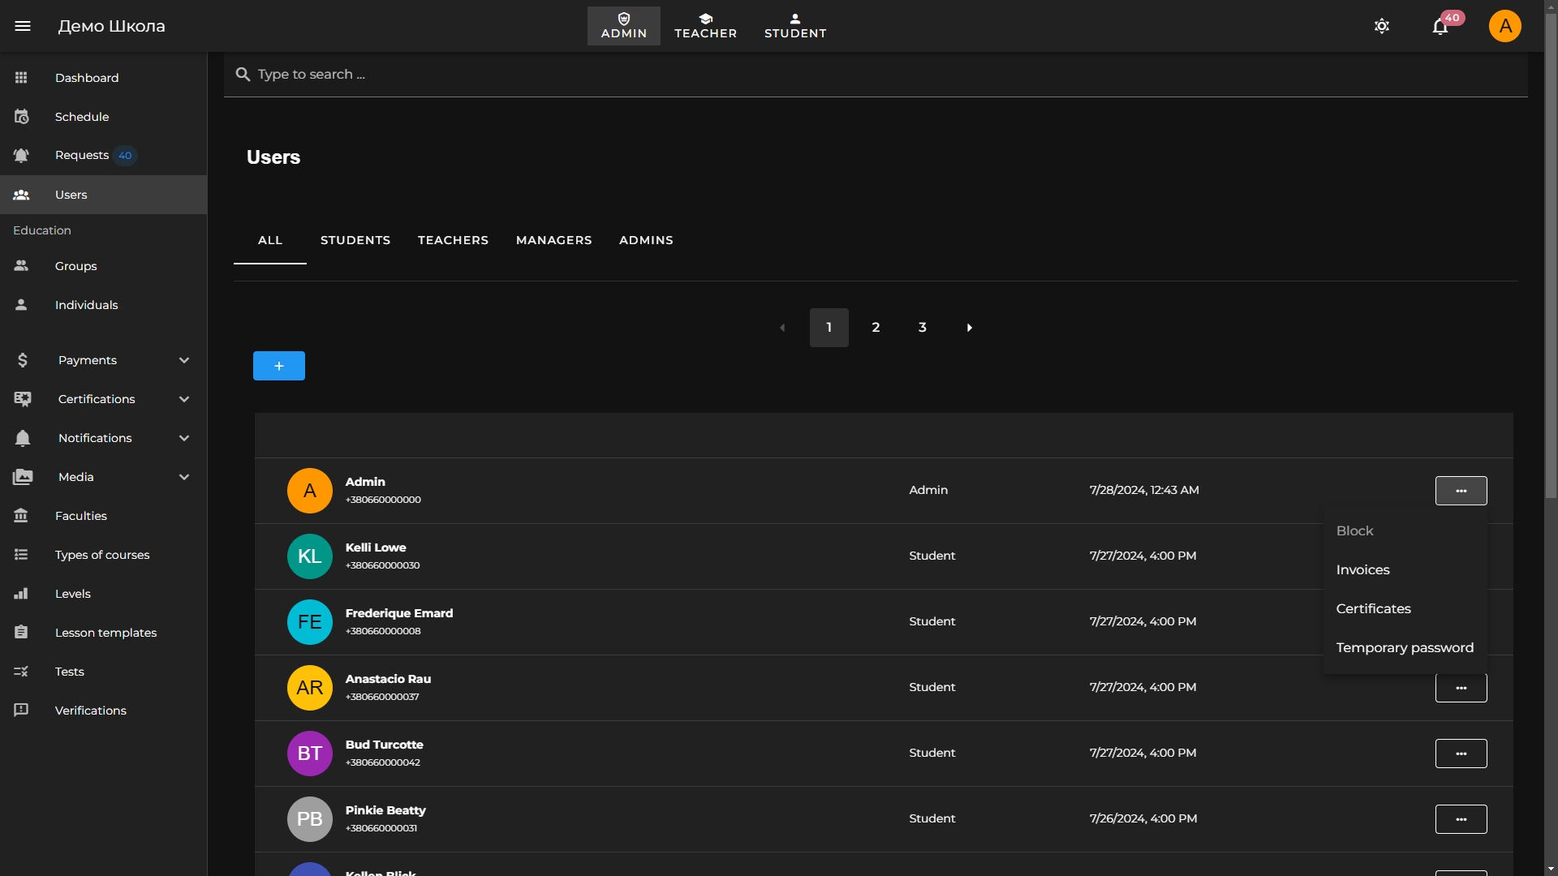This screenshot has width=1558, height=876.
Task: Choose Block from the context menu
Action: (1405, 531)
